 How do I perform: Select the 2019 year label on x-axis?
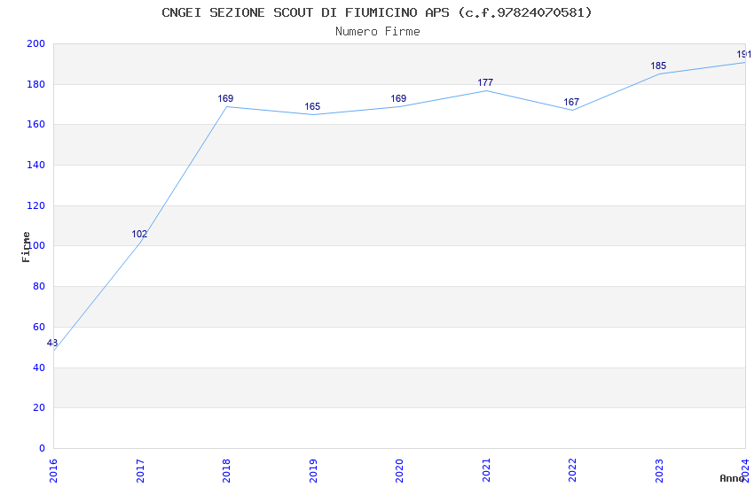[x=313, y=469]
